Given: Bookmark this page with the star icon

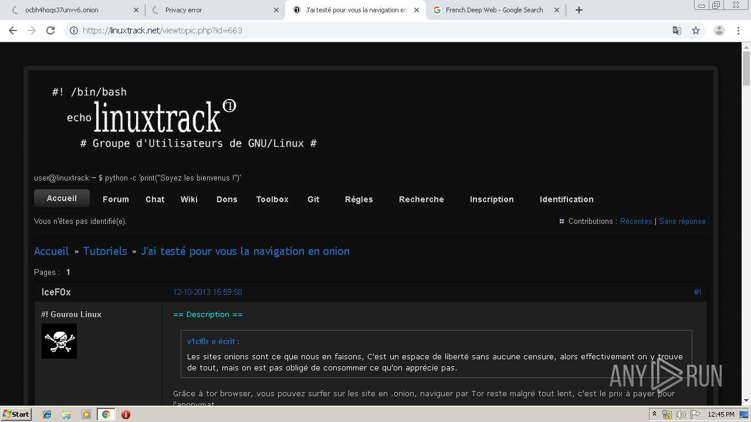Looking at the screenshot, I should pos(696,30).
